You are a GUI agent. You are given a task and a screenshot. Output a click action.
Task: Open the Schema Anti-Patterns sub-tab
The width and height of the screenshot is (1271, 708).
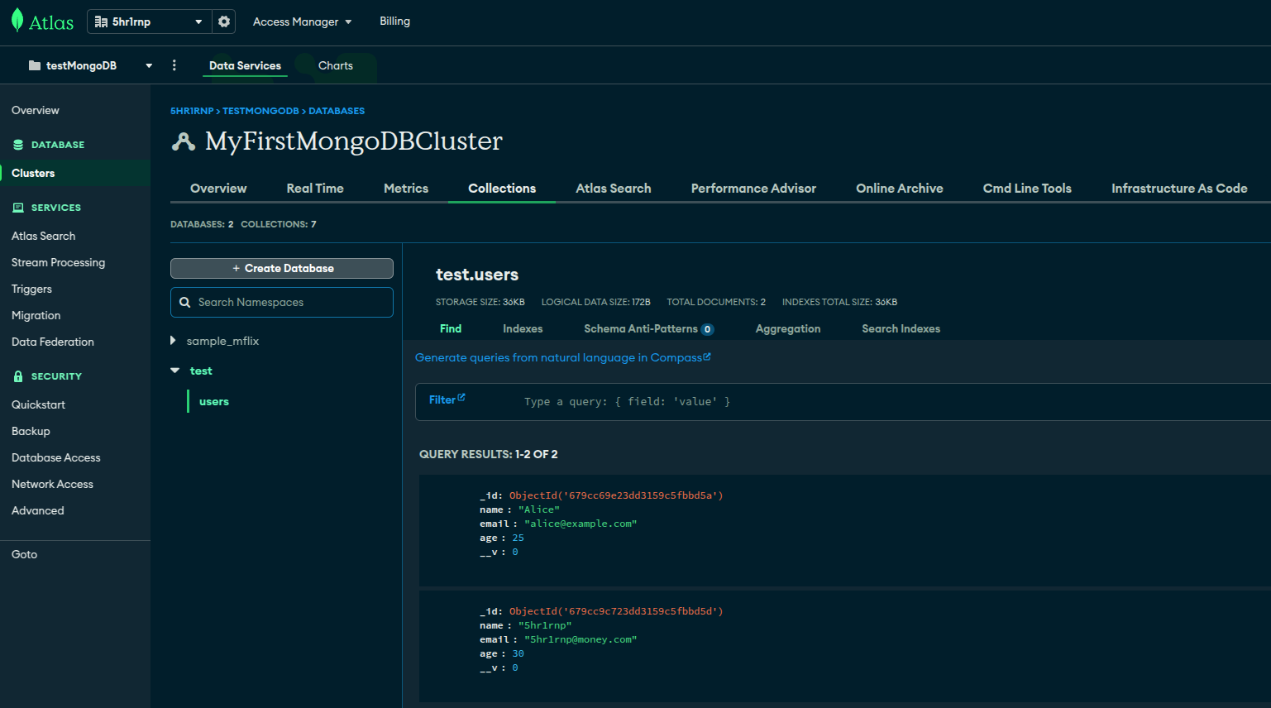tap(648, 328)
